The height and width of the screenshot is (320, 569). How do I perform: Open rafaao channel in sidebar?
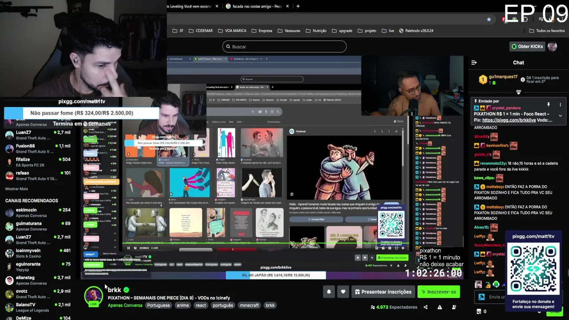(37, 176)
